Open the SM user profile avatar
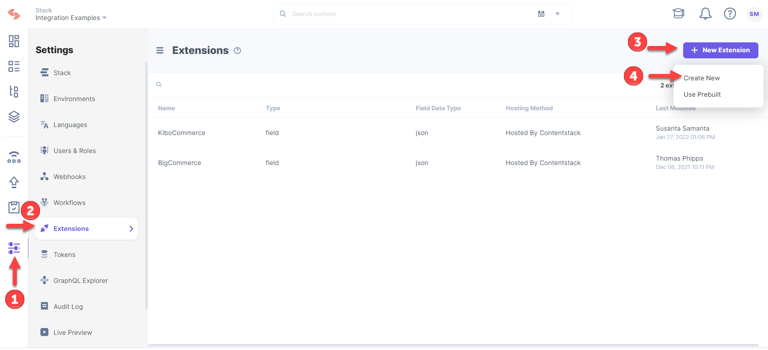Screen dimensions: 768x350 point(754,14)
